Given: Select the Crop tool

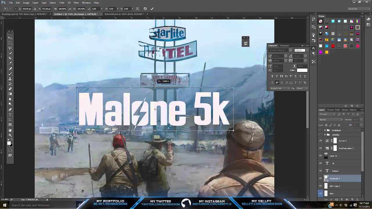Looking at the screenshot, I should [10, 58].
